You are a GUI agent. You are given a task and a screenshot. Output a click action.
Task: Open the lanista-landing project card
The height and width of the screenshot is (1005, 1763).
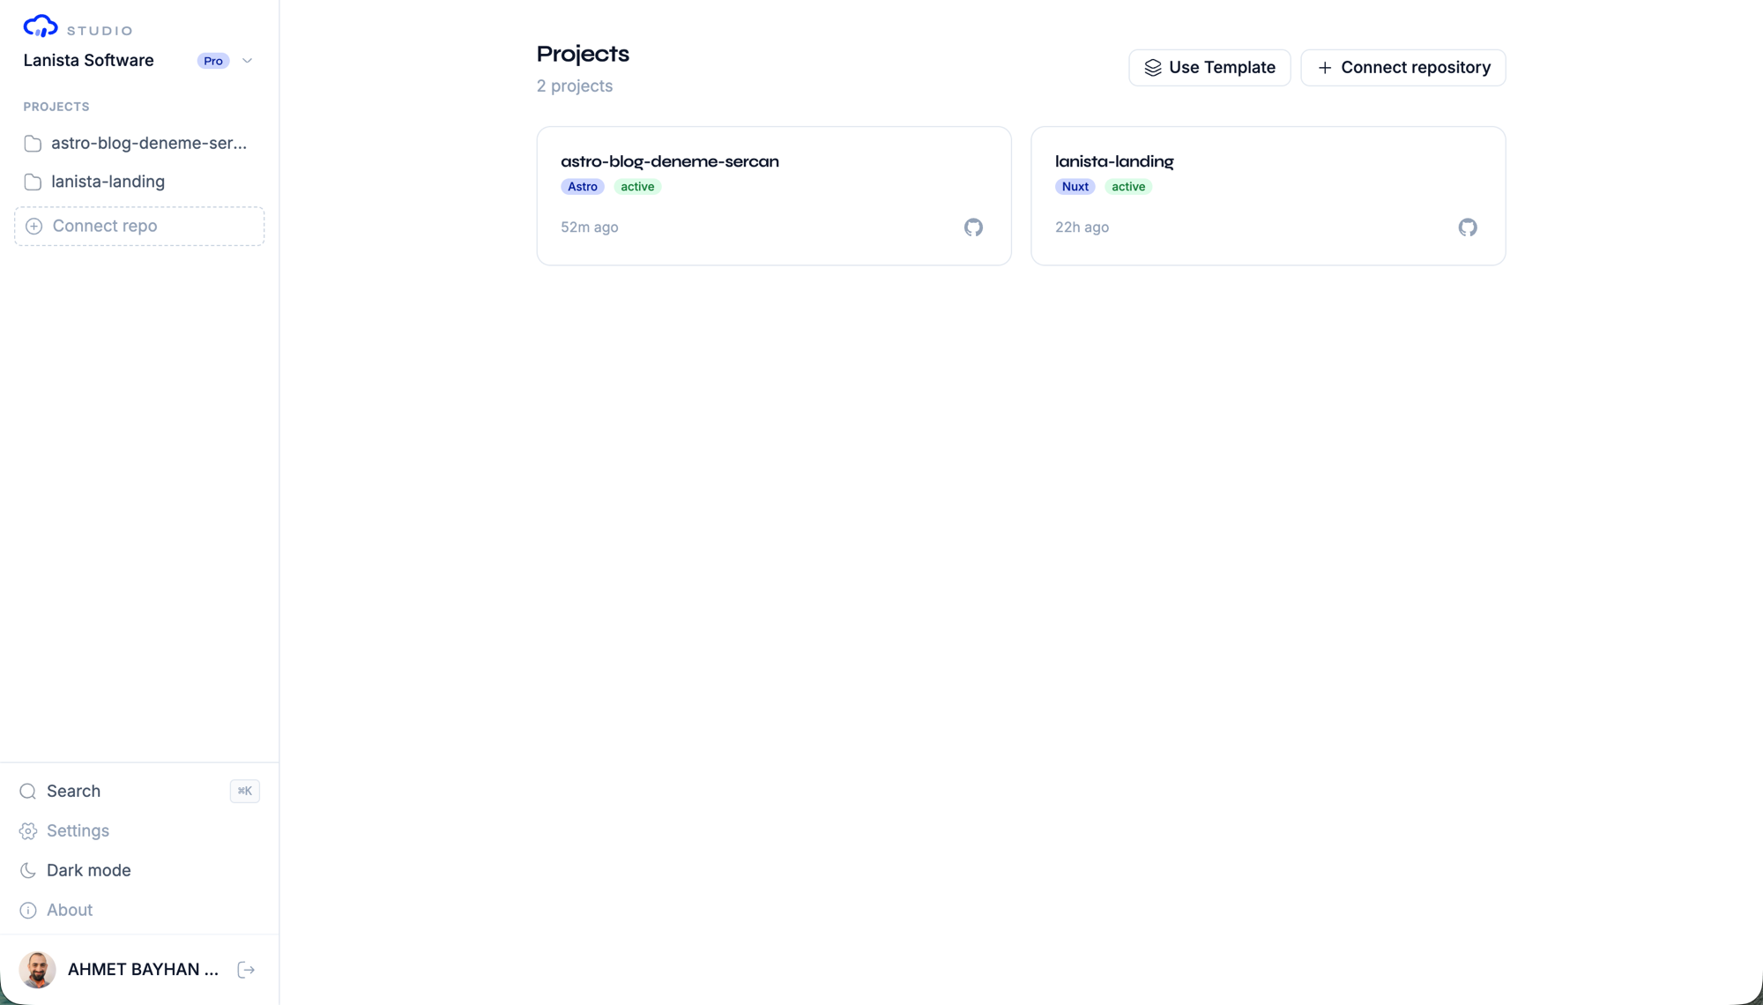pos(1268,196)
